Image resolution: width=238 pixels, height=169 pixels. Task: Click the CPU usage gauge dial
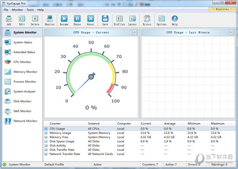click(91, 74)
